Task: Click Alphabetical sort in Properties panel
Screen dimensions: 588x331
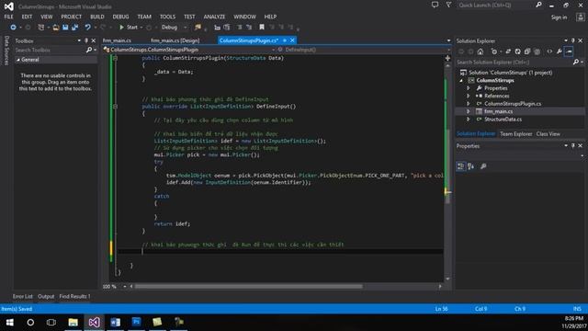Action: tap(470, 166)
